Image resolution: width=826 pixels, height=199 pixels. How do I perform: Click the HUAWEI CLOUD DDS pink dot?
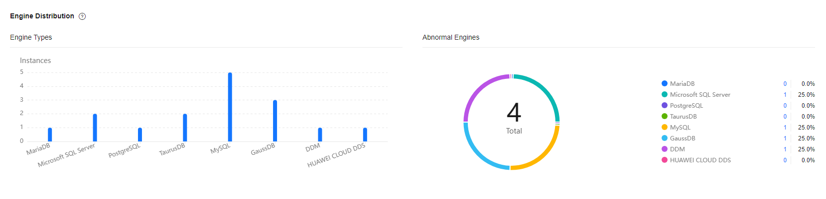tap(665, 160)
